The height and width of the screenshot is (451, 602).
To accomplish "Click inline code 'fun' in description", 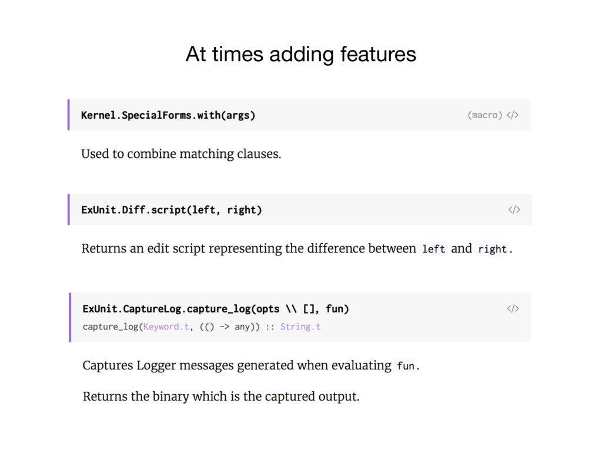I will (x=406, y=366).
